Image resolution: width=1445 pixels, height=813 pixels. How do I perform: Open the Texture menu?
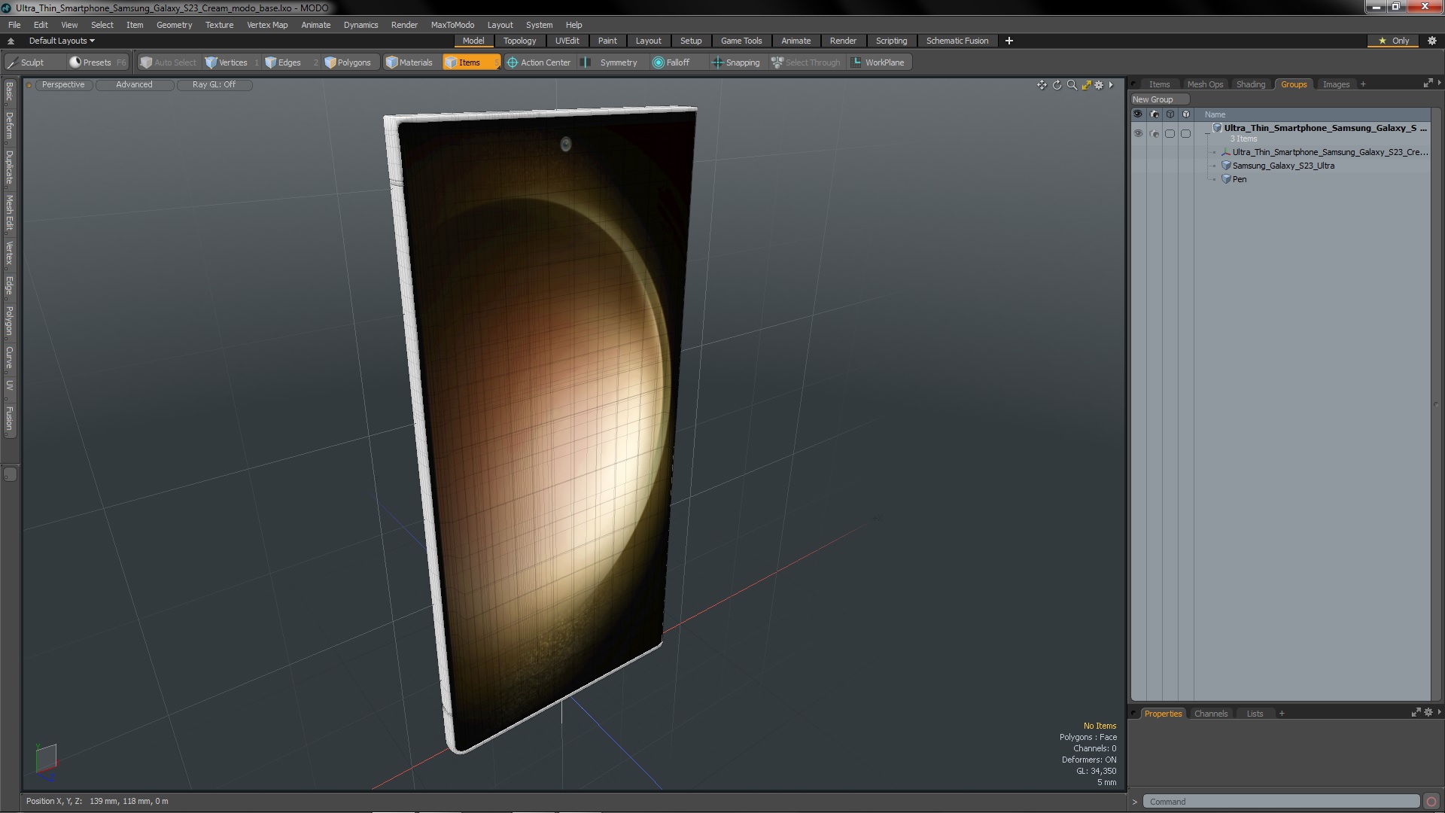219,24
